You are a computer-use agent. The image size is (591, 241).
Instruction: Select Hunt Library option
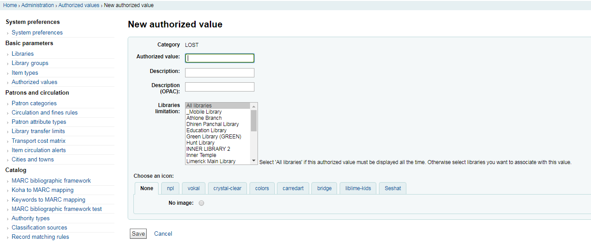218,143
